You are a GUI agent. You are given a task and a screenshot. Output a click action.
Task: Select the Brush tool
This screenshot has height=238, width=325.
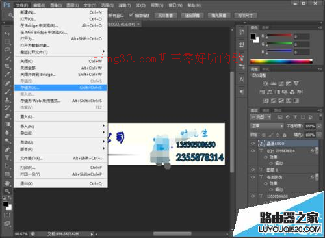pyautogui.click(x=7, y=91)
